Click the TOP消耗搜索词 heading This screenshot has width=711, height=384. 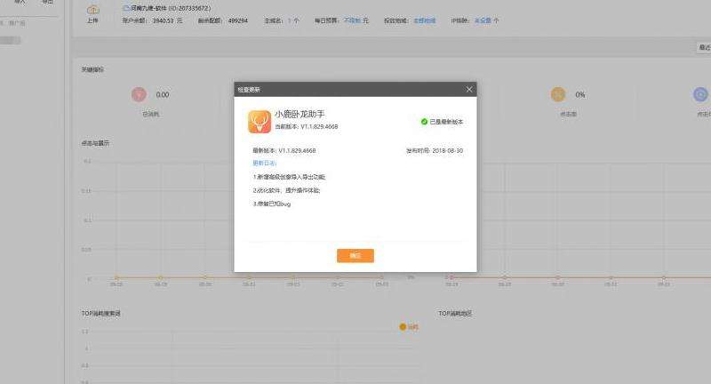pyautogui.click(x=101, y=313)
